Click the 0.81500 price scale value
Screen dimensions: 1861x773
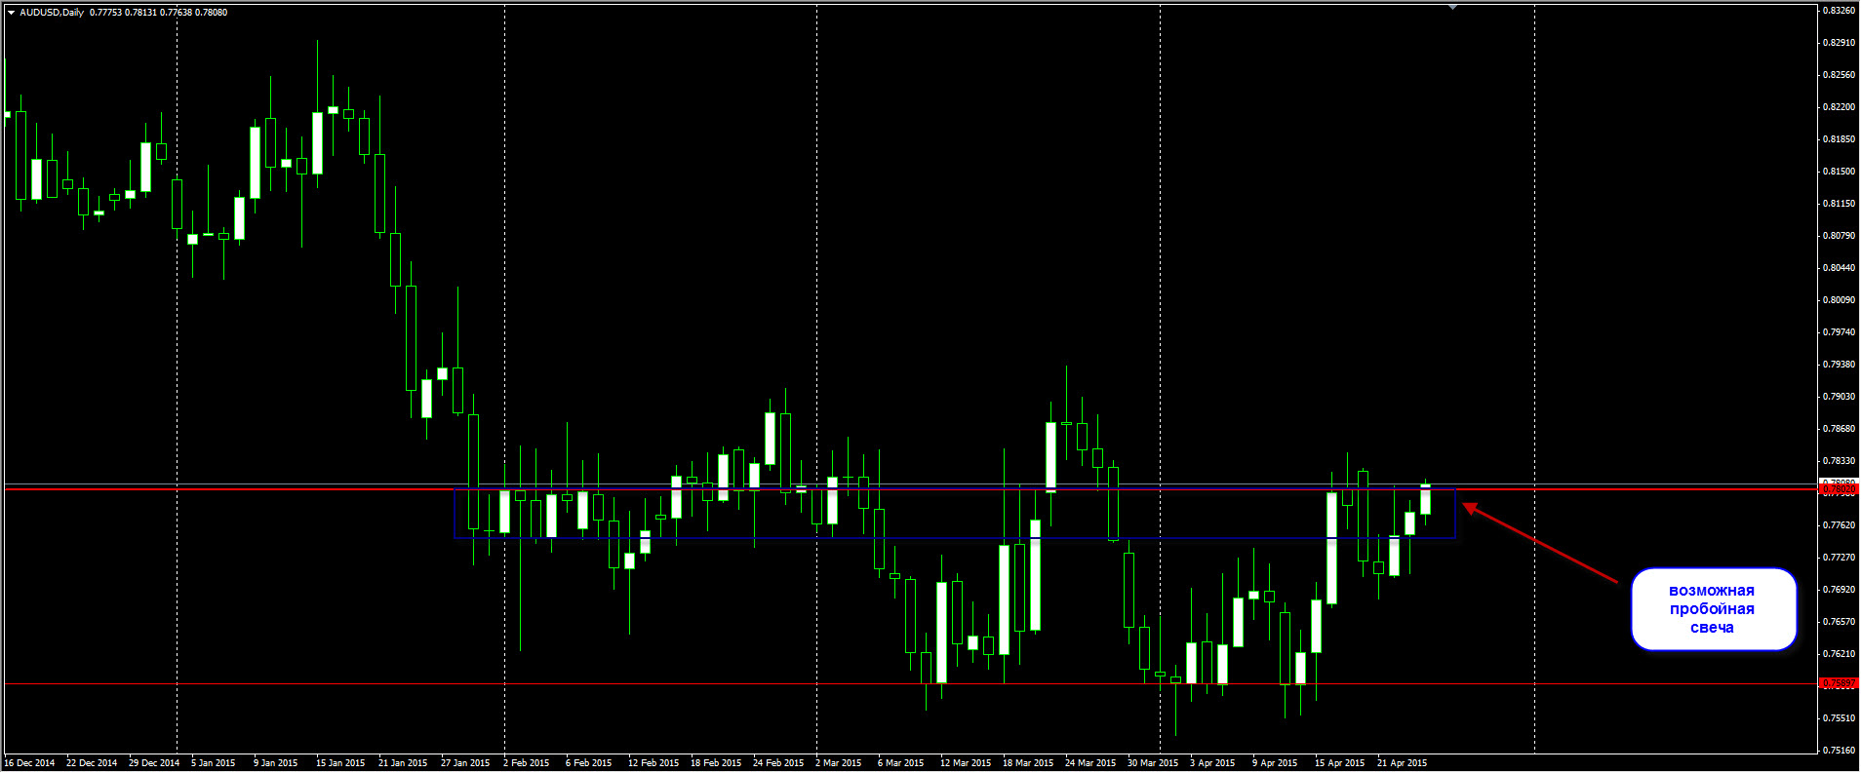pyautogui.click(x=1840, y=172)
